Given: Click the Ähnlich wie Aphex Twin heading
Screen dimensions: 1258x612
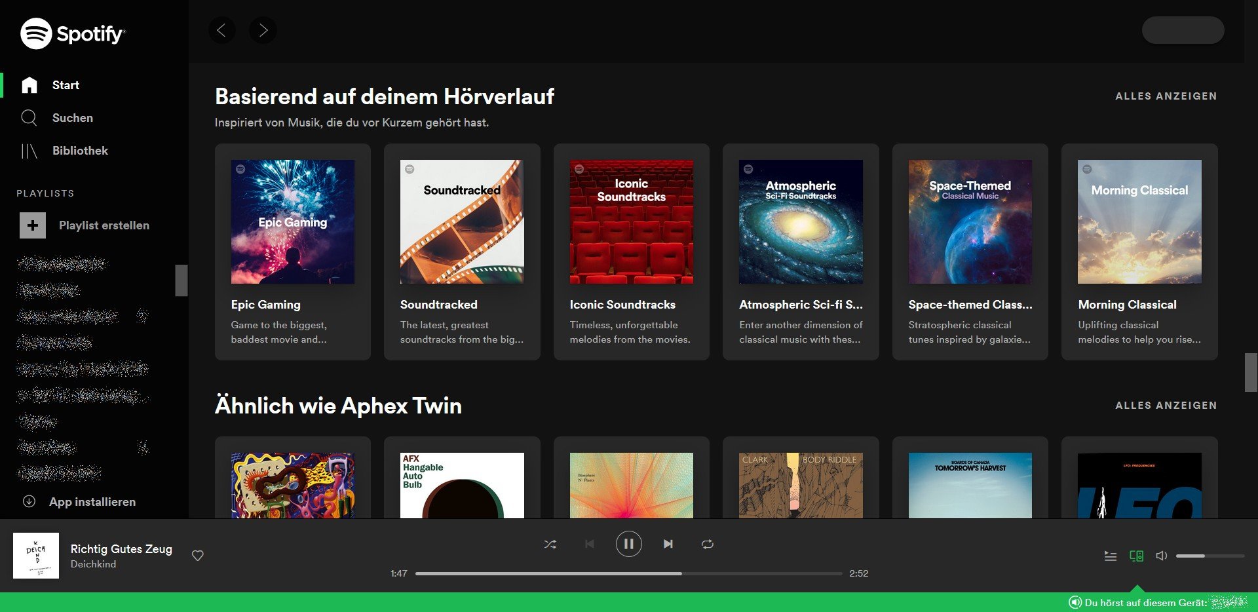Looking at the screenshot, I should (338, 406).
